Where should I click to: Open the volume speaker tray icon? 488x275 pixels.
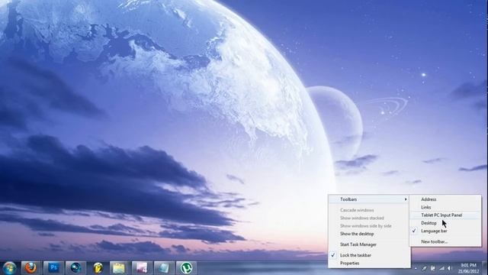tap(449, 268)
